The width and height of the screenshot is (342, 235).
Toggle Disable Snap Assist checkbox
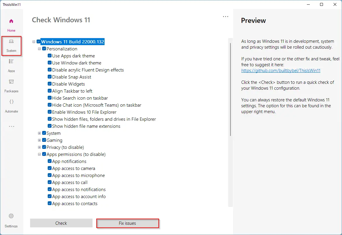pyautogui.click(x=49, y=77)
